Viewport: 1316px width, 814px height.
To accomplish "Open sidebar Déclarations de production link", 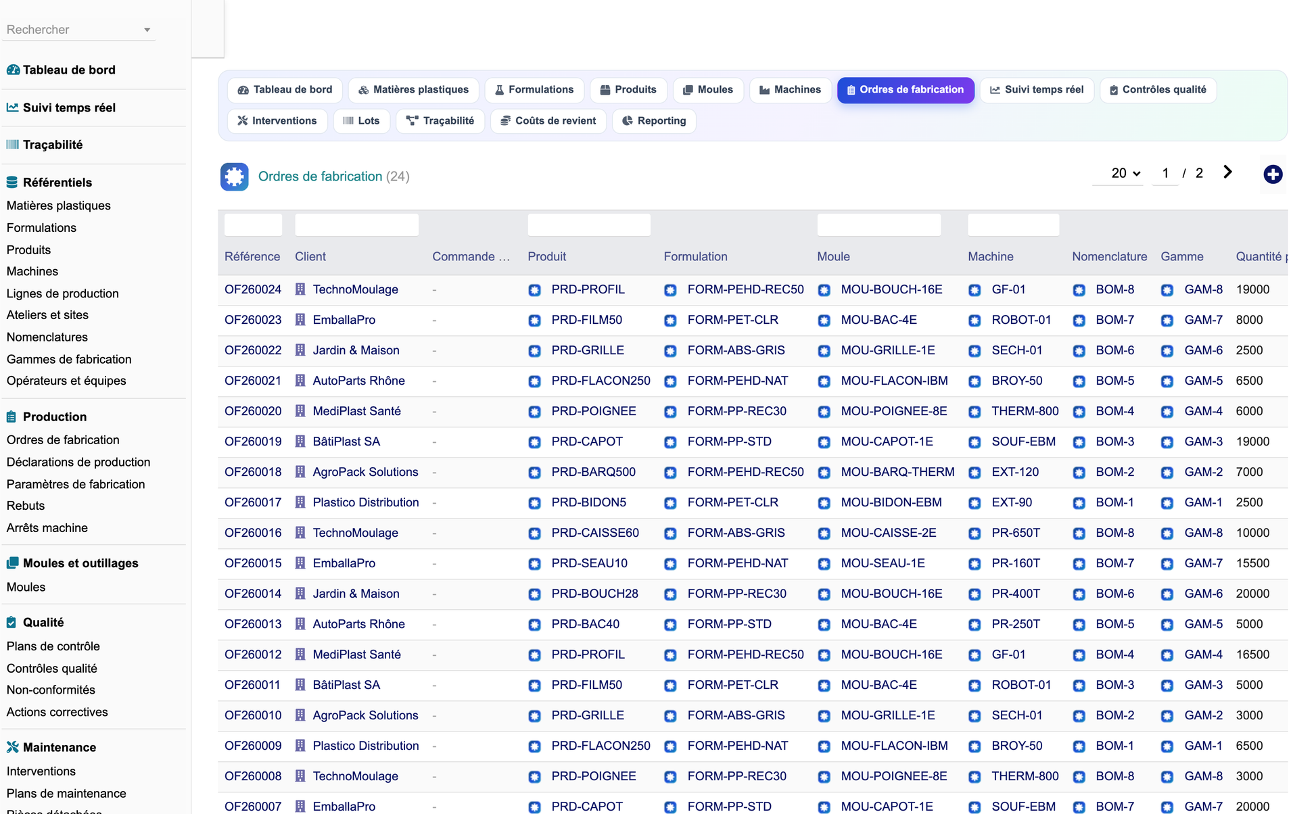I will tap(78, 462).
